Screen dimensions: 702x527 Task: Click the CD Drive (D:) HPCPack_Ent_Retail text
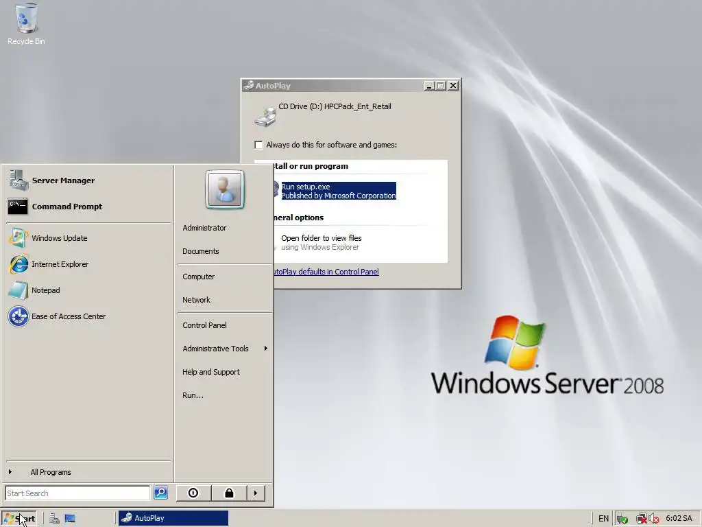click(335, 106)
